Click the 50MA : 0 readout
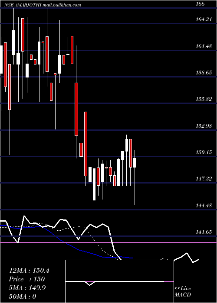The height and width of the screenshot is (303, 217). pos(23,297)
